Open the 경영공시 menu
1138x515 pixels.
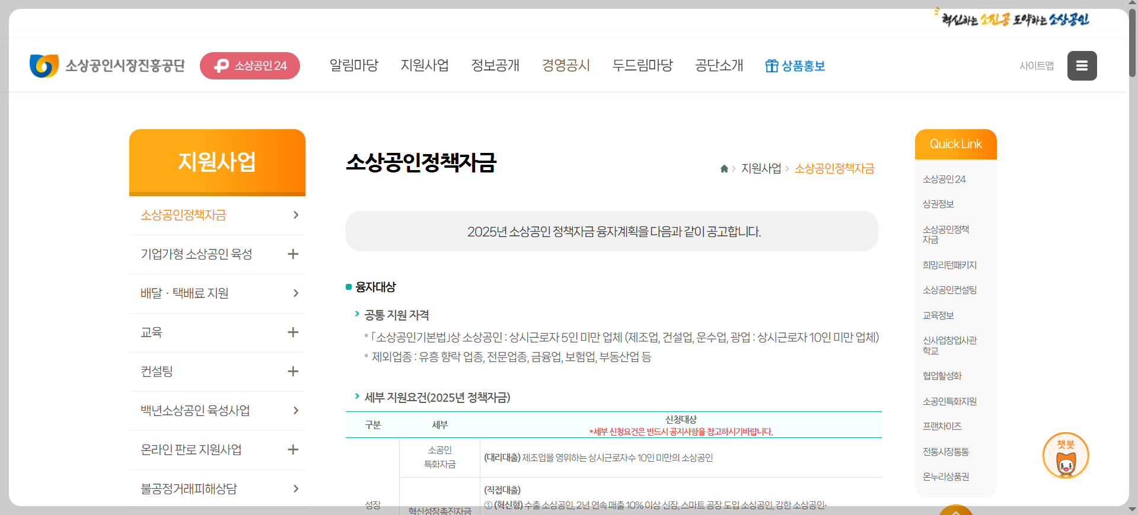coord(566,65)
